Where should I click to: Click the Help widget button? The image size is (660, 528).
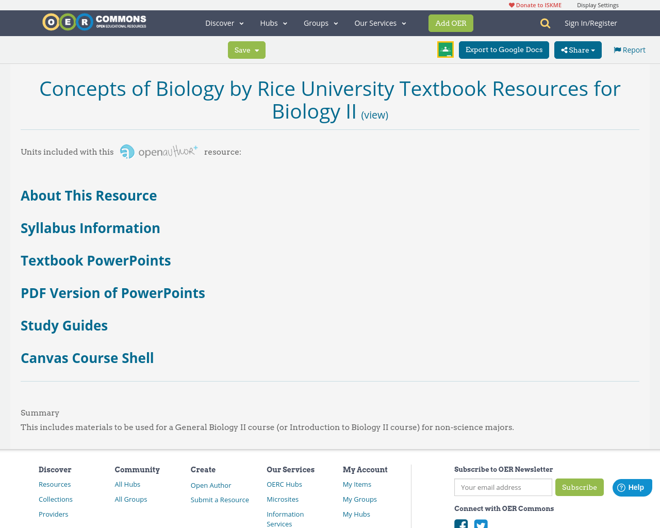(632, 487)
